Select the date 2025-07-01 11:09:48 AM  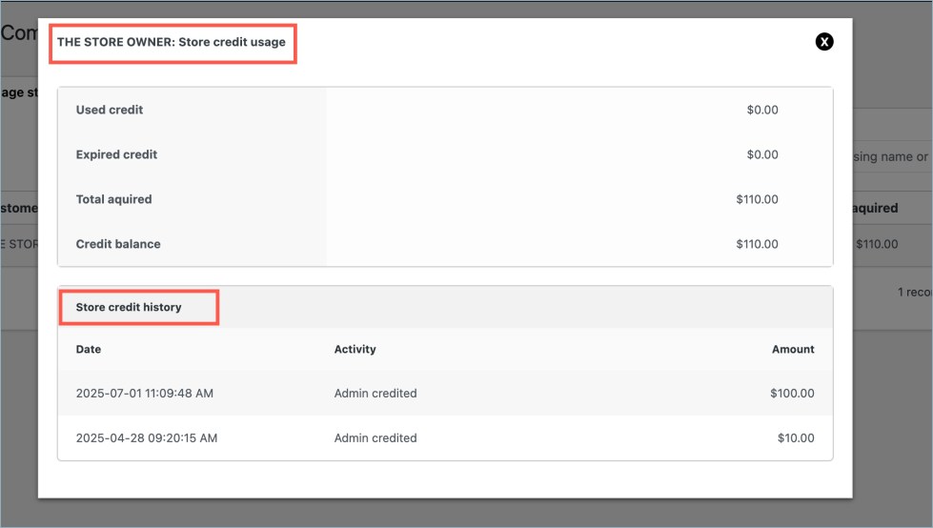pos(145,393)
